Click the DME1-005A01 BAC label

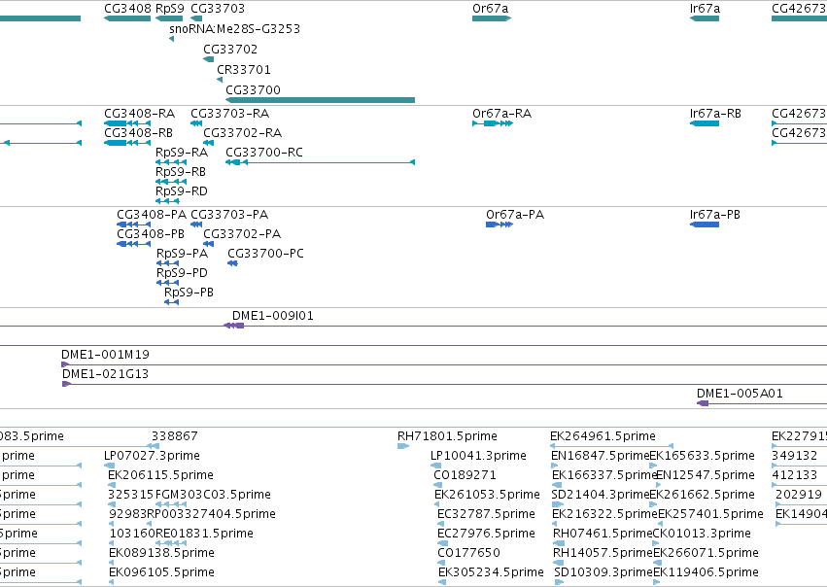[740, 394]
